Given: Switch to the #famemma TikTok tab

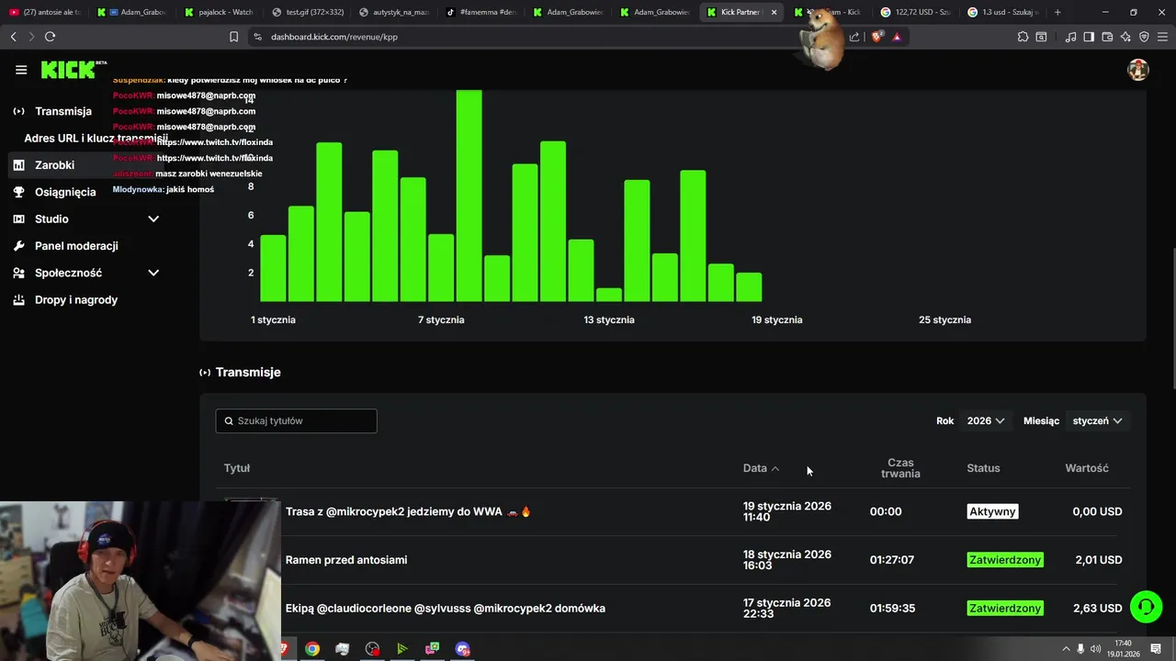Looking at the screenshot, I should click(x=481, y=12).
